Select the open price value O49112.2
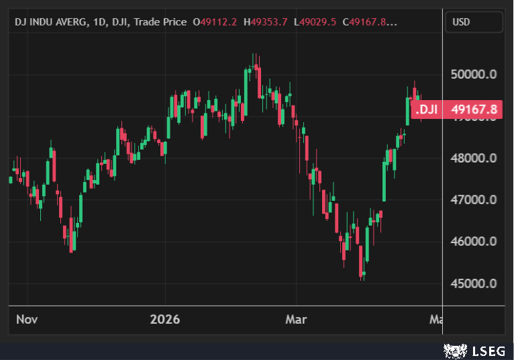514x360 pixels. coord(215,22)
